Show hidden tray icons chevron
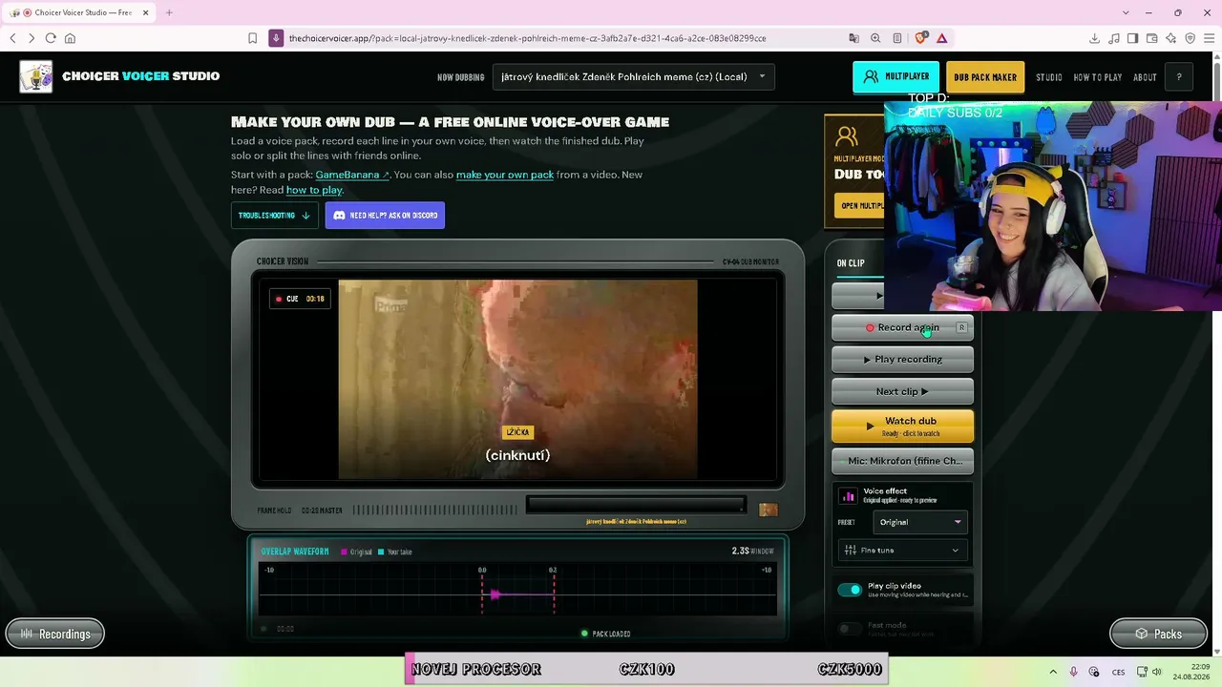This screenshot has width=1222, height=687. (1053, 672)
